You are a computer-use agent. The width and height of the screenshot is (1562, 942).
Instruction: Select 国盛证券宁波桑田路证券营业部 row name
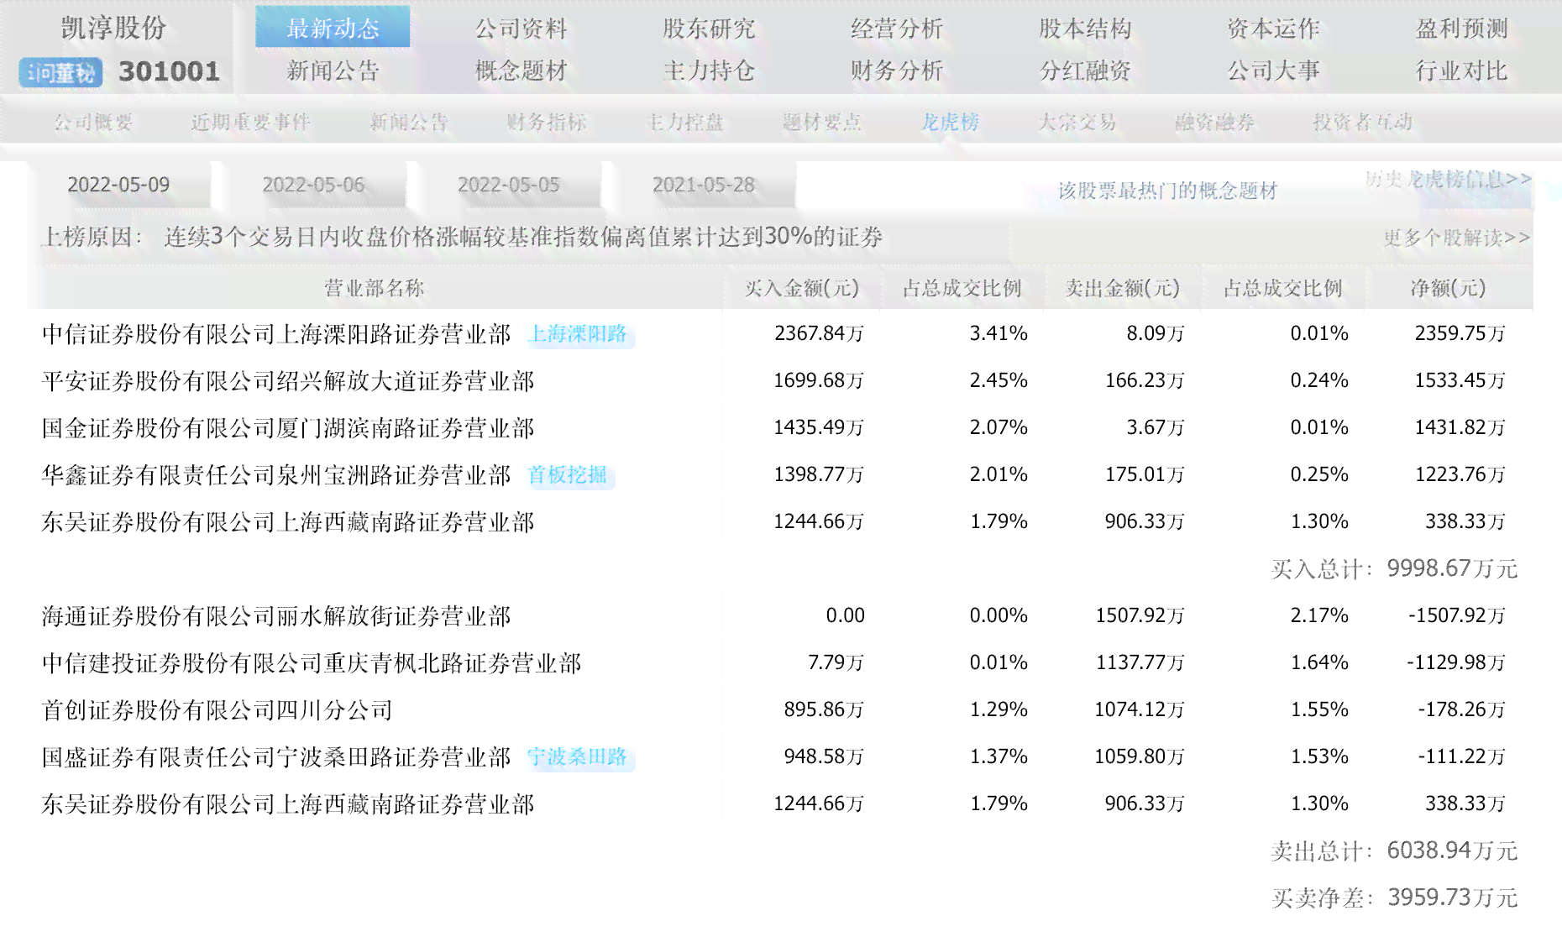[x=276, y=757]
